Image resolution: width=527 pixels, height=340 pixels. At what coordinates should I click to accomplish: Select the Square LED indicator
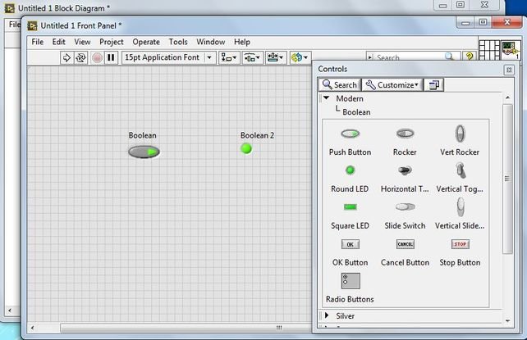point(351,207)
